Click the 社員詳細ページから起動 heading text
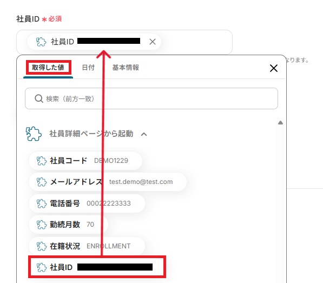 pos(91,134)
